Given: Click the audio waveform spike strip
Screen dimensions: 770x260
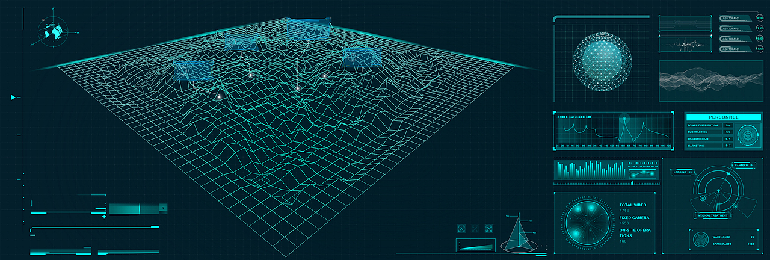Looking at the screenshot, I should pyautogui.click(x=685, y=45).
